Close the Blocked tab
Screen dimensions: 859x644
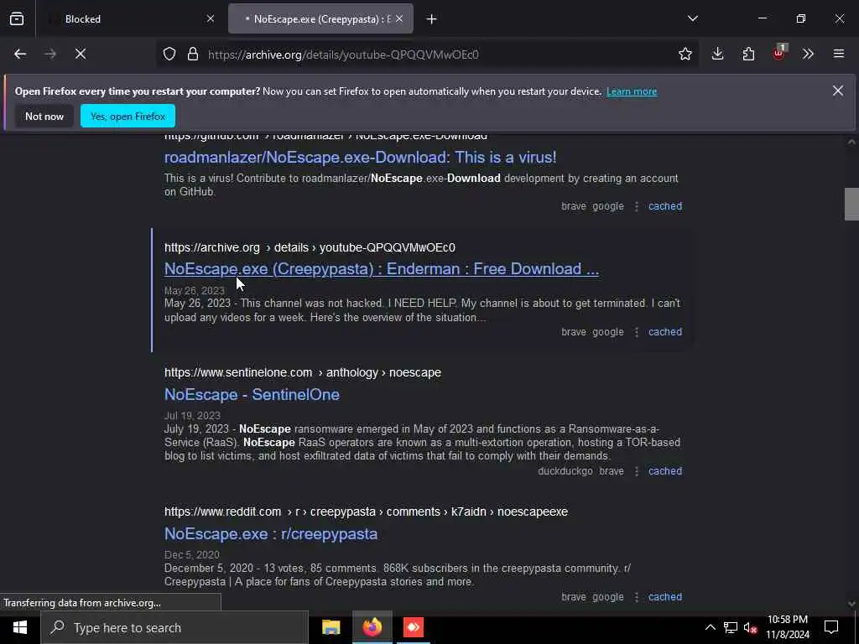211,19
